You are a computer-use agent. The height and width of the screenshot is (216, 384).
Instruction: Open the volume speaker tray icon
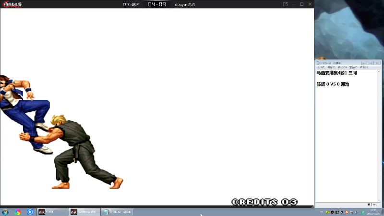pyautogui.click(x=356, y=212)
